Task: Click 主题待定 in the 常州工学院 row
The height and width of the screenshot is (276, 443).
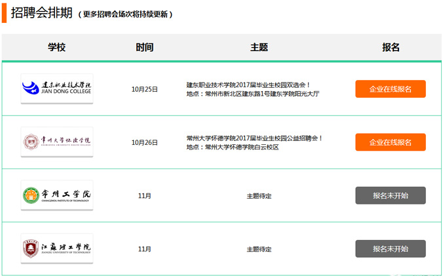Action: (x=259, y=196)
